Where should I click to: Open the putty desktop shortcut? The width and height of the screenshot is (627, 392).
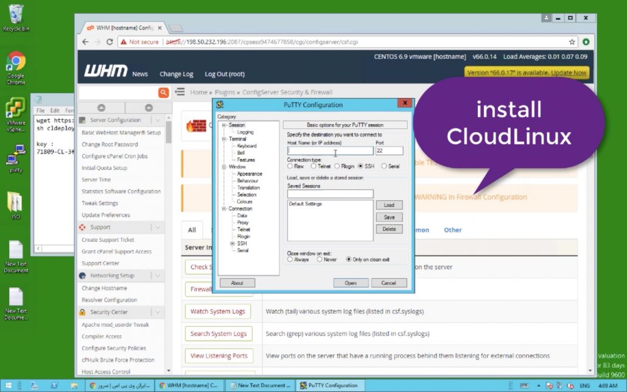pyautogui.click(x=16, y=161)
